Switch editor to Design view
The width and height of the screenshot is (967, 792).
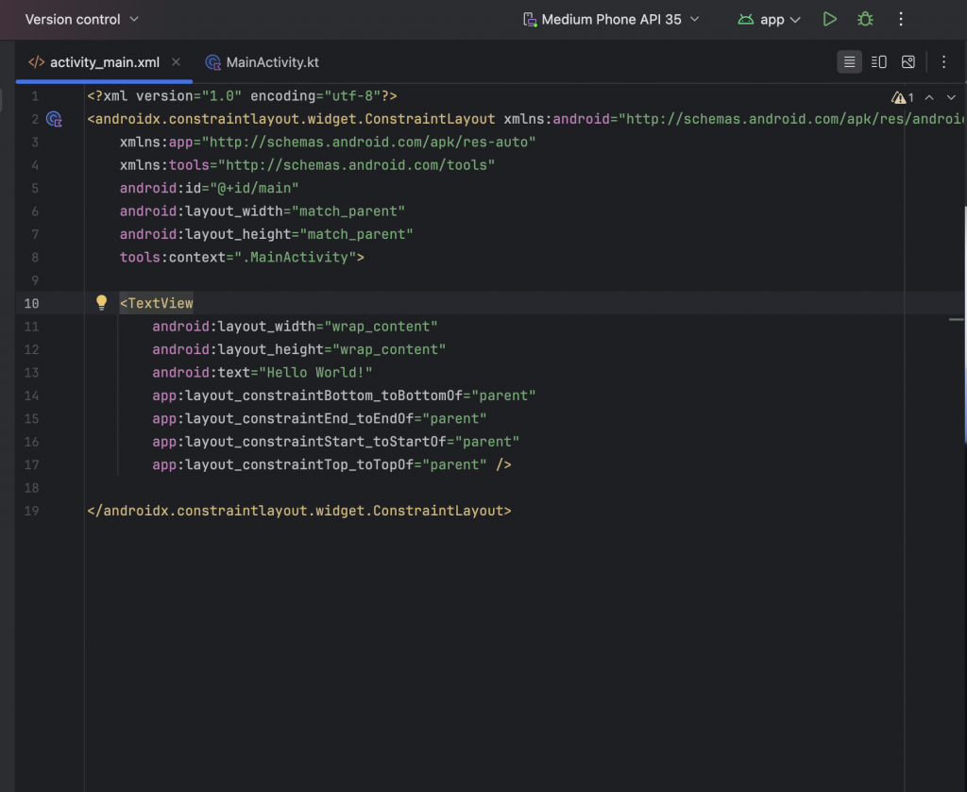point(908,62)
